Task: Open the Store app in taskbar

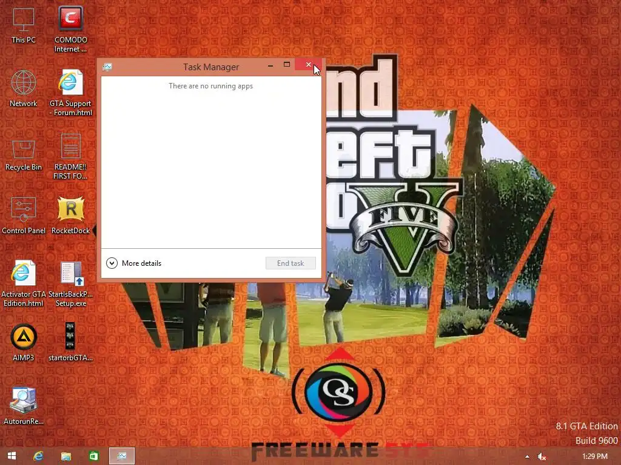Action: click(x=93, y=456)
